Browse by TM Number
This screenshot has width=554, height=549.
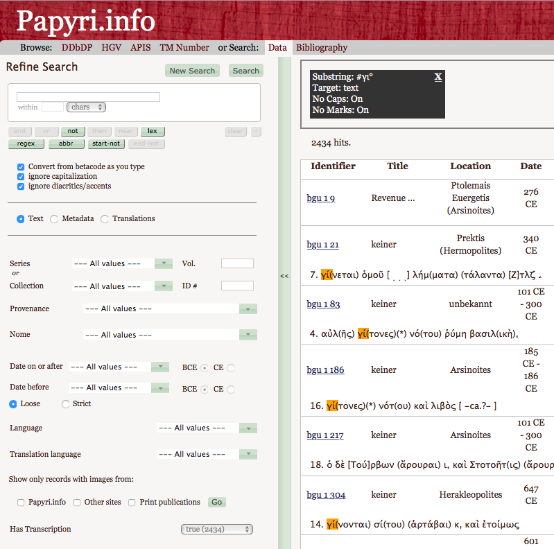point(184,47)
